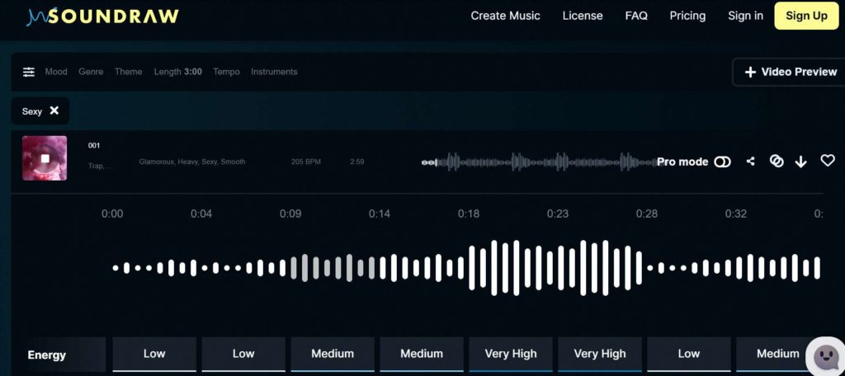Image resolution: width=845 pixels, height=376 pixels.
Task: Click the 0:23 time marker
Action: click(x=558, y=214)
